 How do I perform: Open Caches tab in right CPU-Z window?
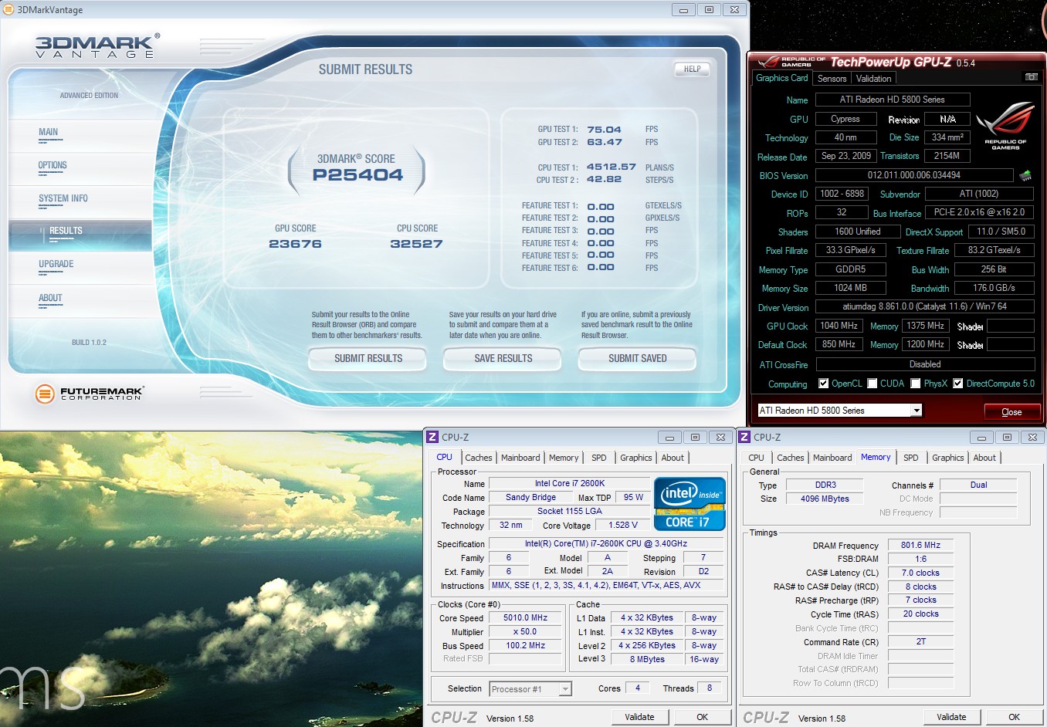791,458
